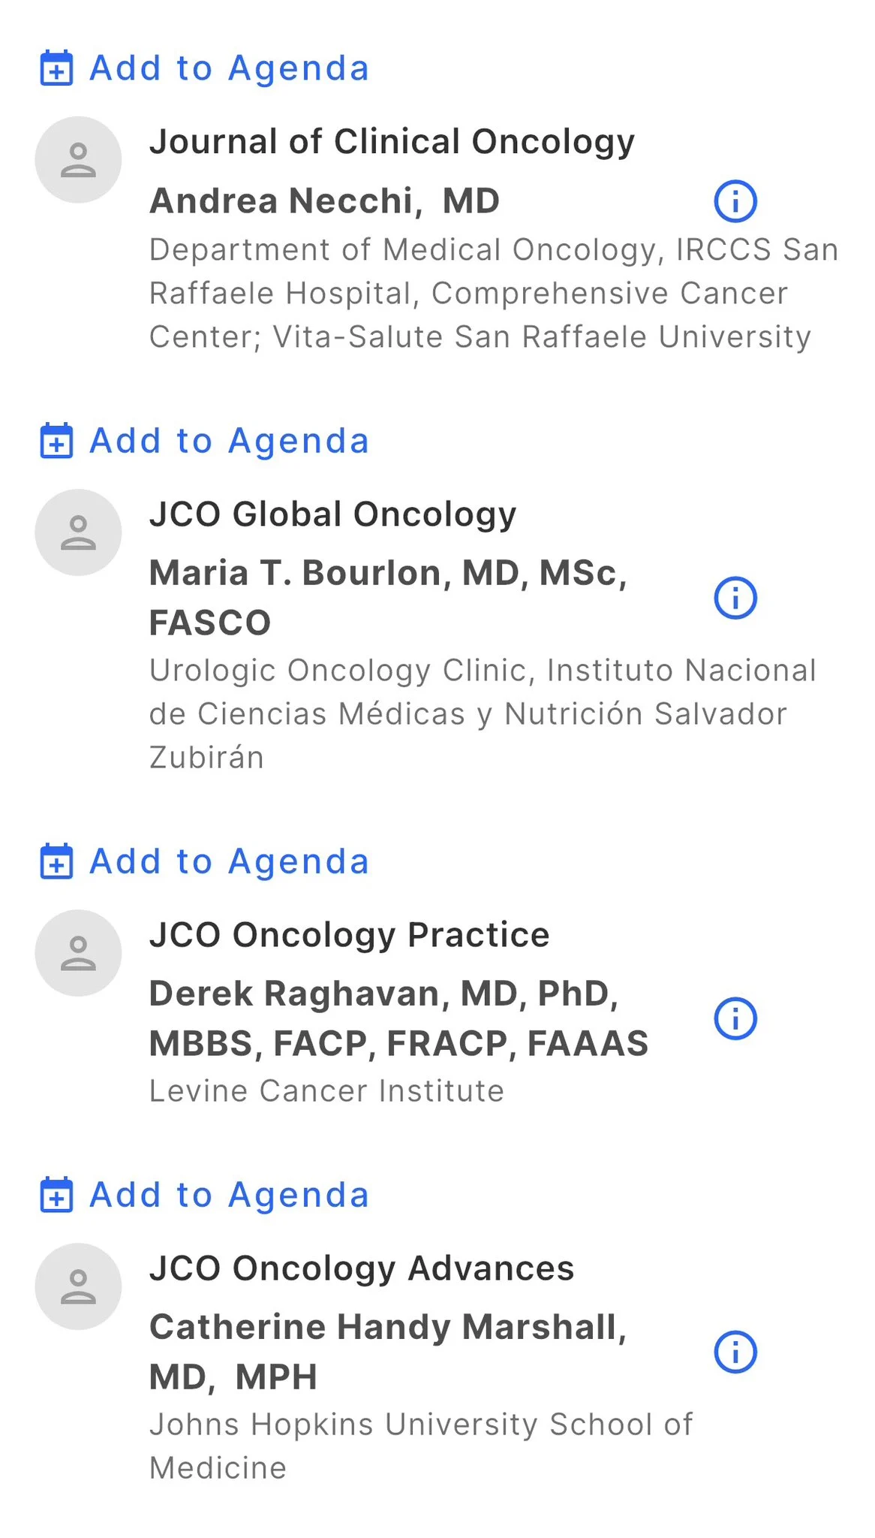Click calendar icon above Journal of Clinical Oncology
Screen dimensions: 875x1538
click(56, 68)
